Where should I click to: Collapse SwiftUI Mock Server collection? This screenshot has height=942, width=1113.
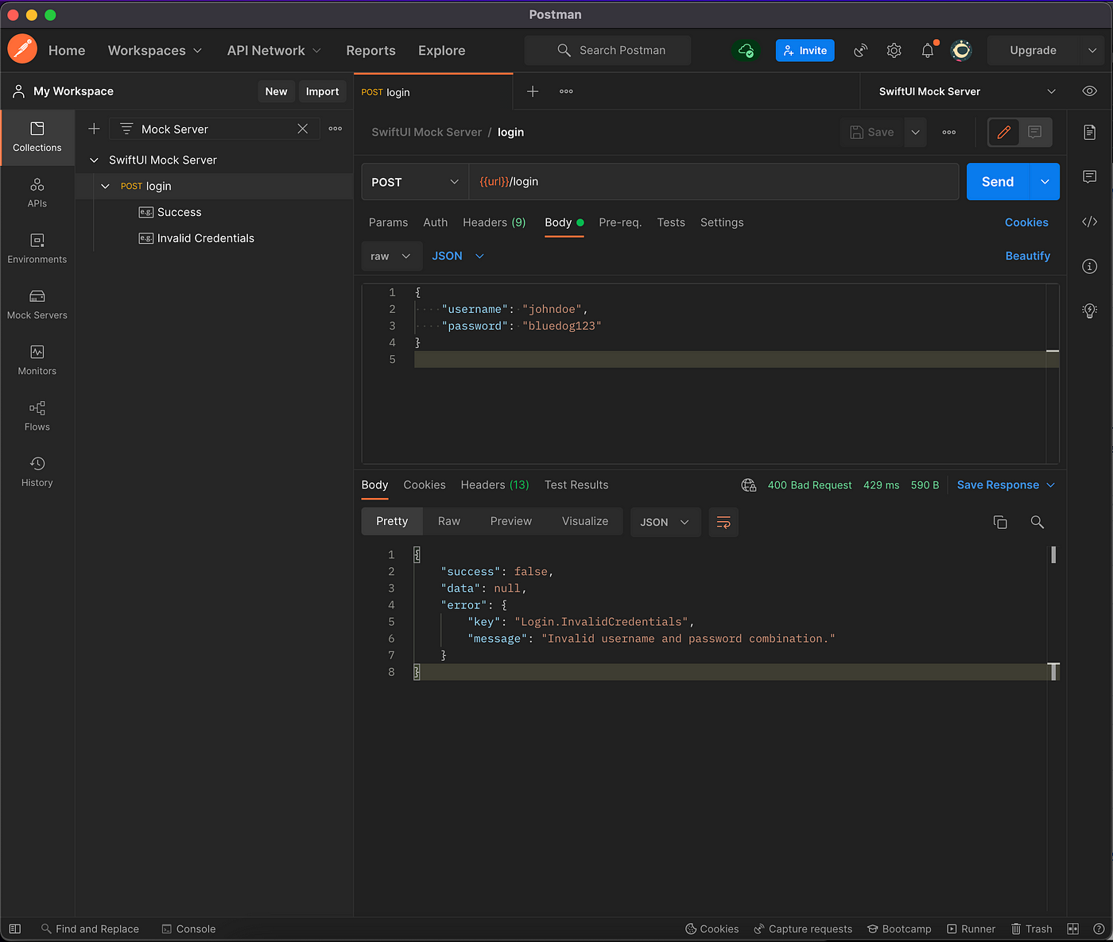point(94,160)
